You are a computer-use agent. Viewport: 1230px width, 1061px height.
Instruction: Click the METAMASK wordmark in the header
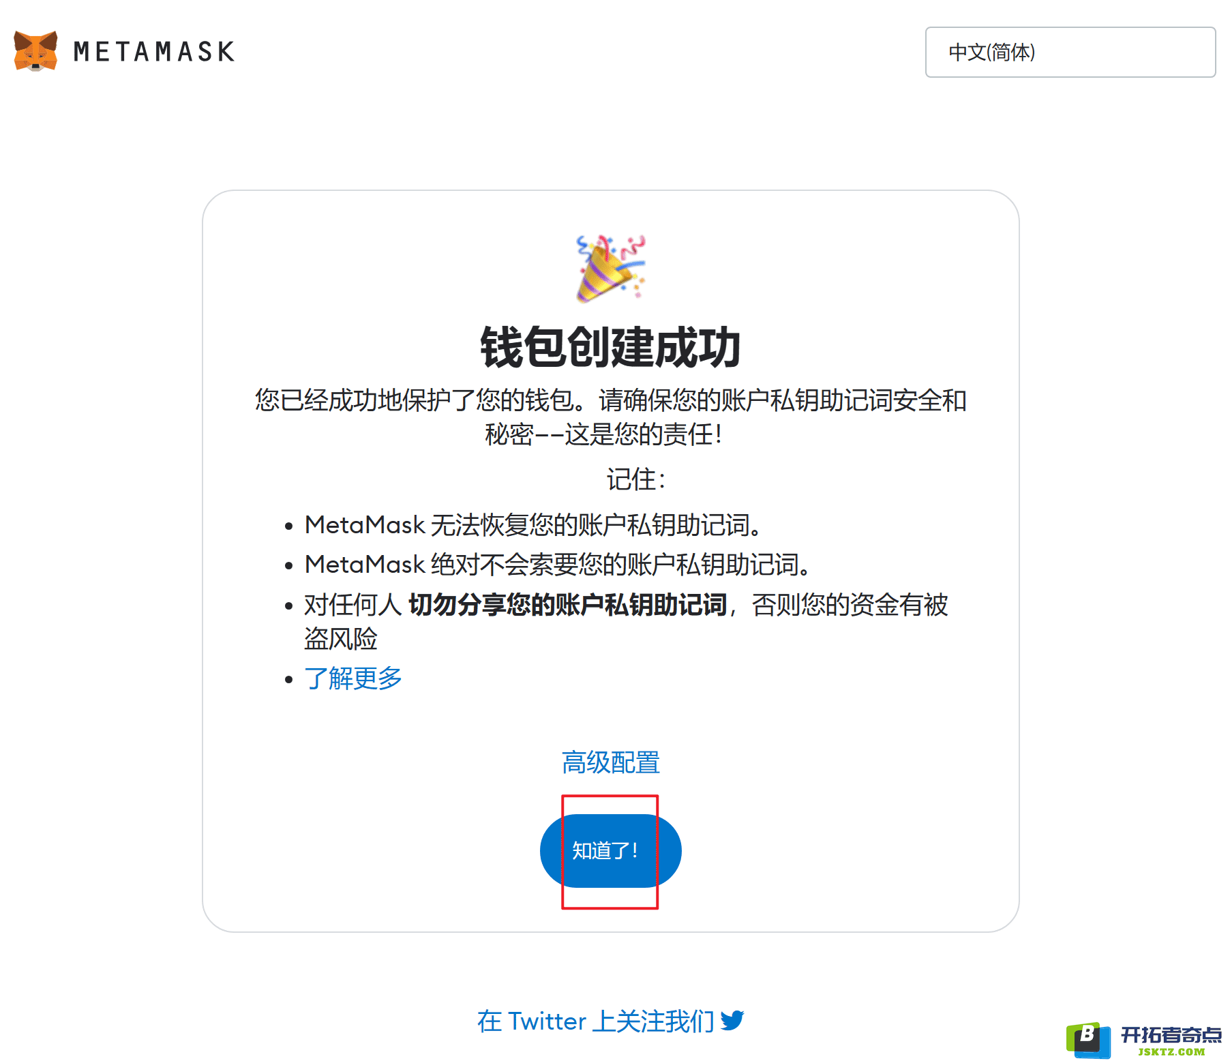pyautogui.click(x=154, y=52)
